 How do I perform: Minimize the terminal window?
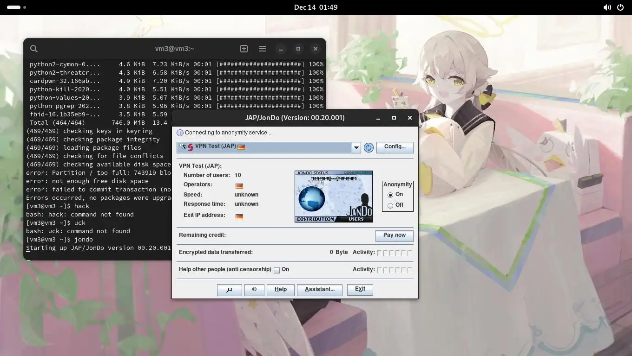pyautogui.click(x=281, y=49)
